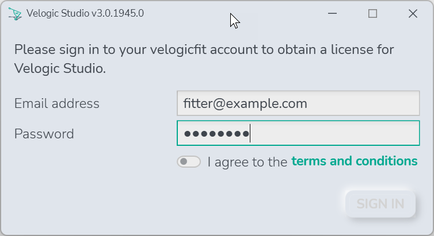Viewport: 434px width, 236px height.
Task: Click the title text "Velogic Studio v3.0.1945.0"
Action: click(85, 13)
